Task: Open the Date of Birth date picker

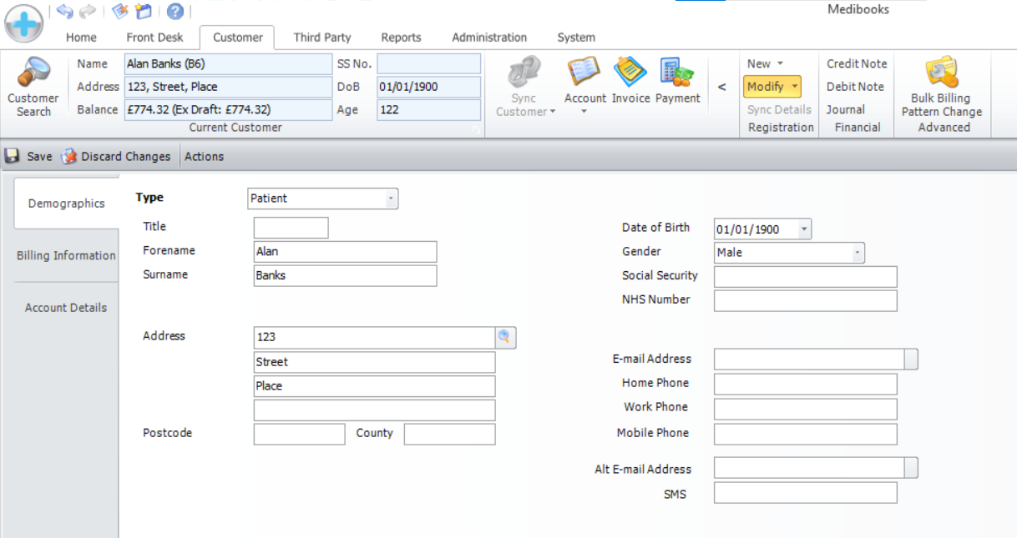Action: click(803, 229)
